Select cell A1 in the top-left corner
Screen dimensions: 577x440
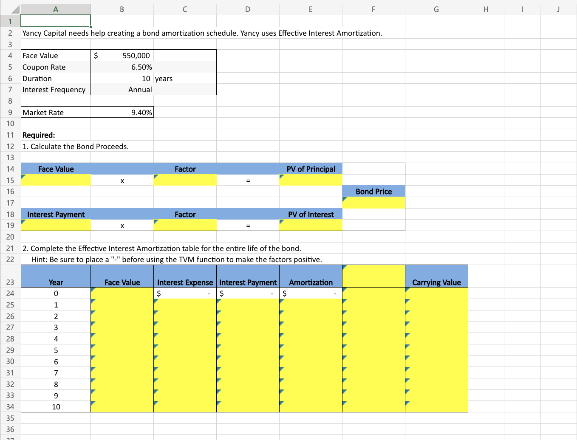(x=55, y=20)
